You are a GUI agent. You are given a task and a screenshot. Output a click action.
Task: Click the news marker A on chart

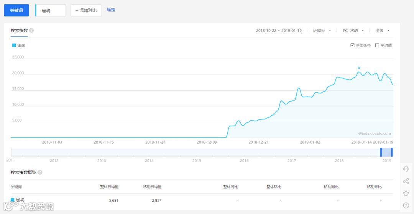[358, 68]
